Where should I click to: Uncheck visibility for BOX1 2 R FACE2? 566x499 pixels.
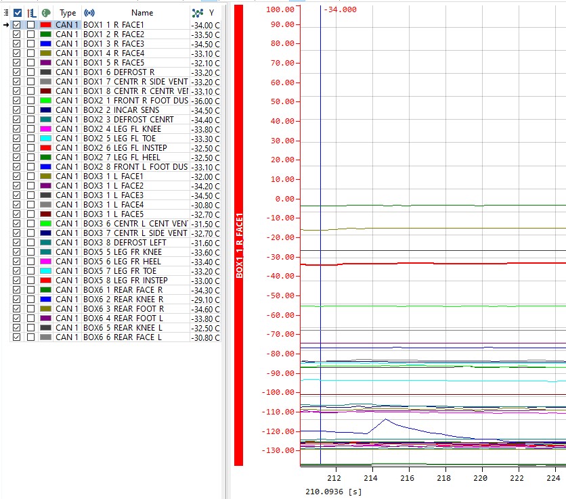pyautogui.click(x=17, y=34)
